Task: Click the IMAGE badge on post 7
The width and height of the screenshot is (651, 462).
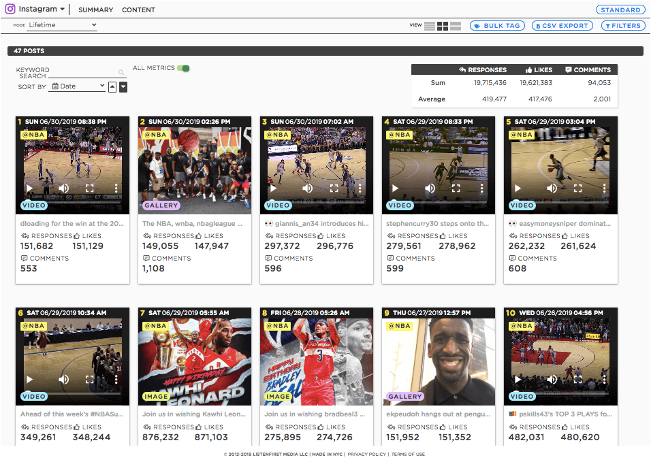Action: [x=156, y=397]
